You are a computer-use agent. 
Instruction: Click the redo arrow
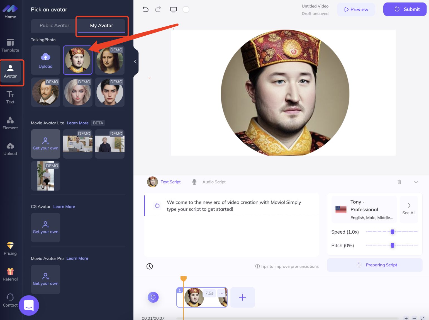tap(158, 9)
